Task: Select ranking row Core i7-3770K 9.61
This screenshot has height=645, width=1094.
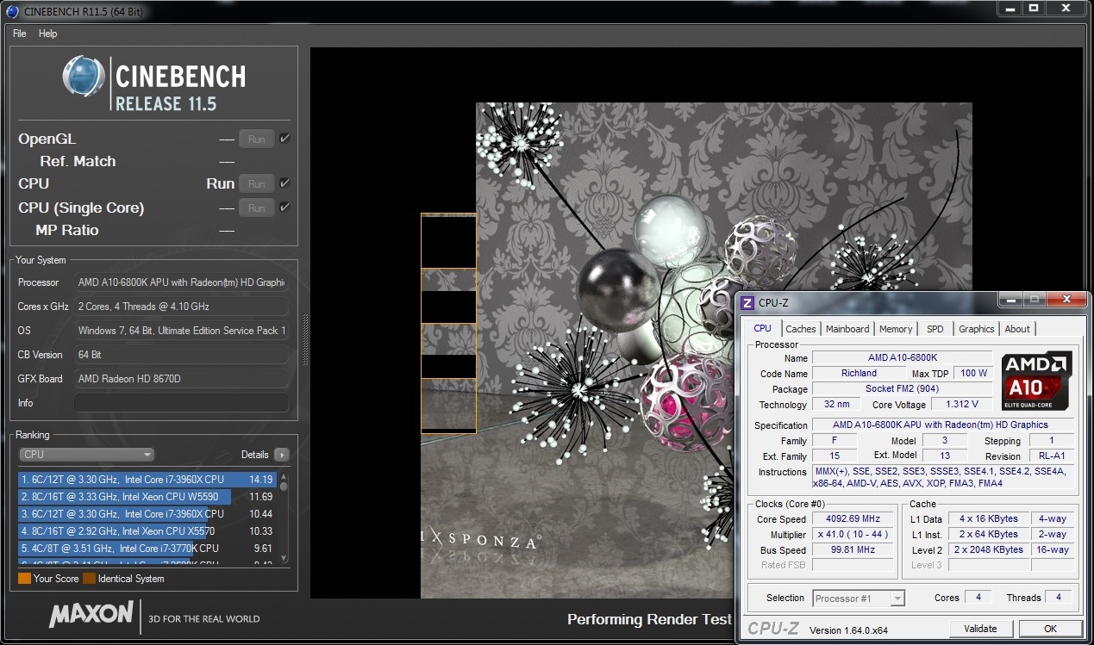Action: [x=147, y=549]
